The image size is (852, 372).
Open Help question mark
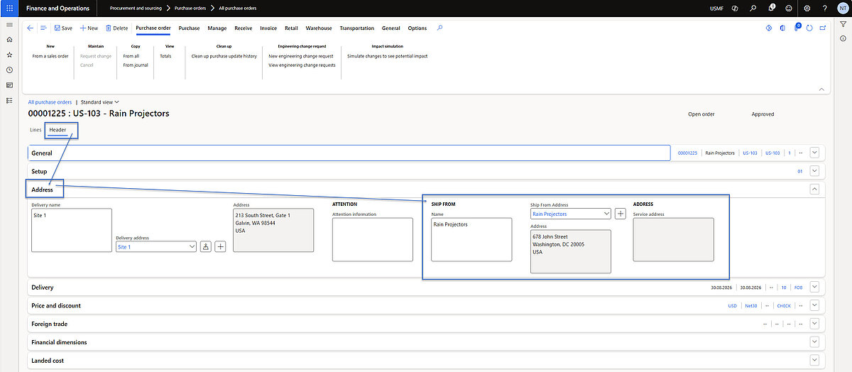point(824,8)
